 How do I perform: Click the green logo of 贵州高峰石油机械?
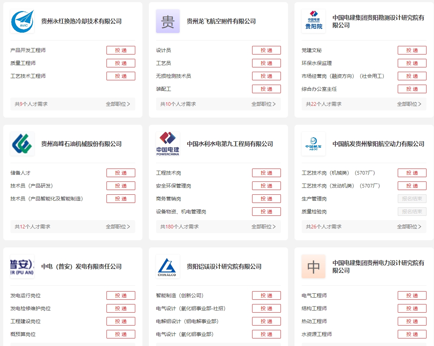pos(22,144)
